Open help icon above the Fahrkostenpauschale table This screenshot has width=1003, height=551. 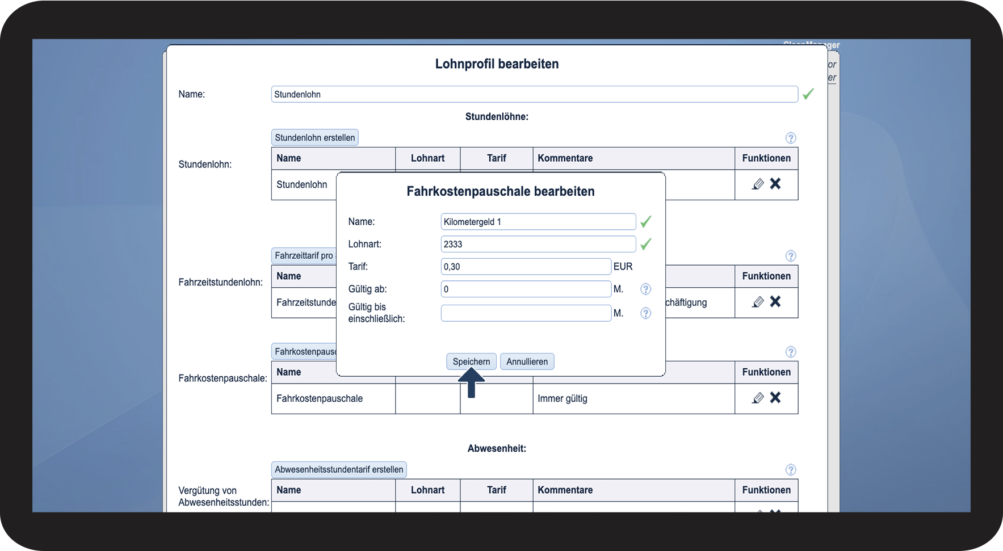[x=791, y=352]
